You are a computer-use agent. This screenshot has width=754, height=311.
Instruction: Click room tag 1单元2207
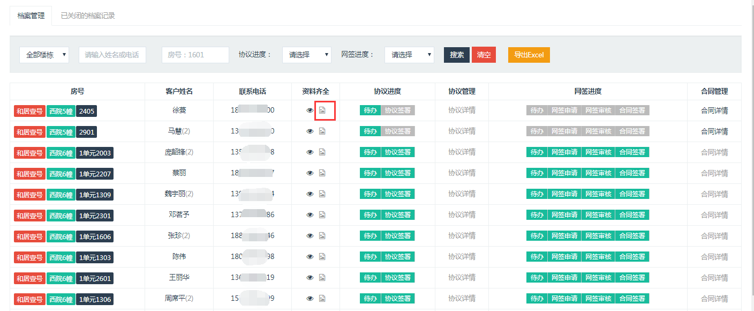95,174
